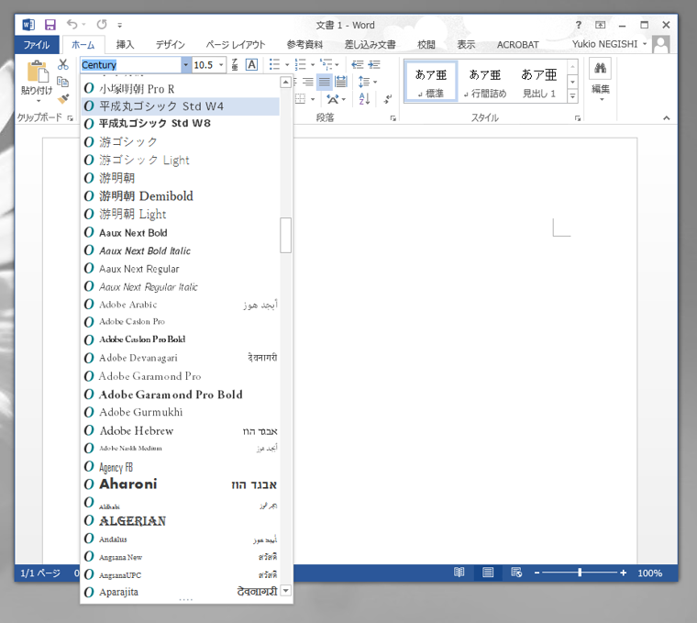697x623 pixels.
Task: Click the Redo/Repeat icon
Action: [x=102, y=25]
